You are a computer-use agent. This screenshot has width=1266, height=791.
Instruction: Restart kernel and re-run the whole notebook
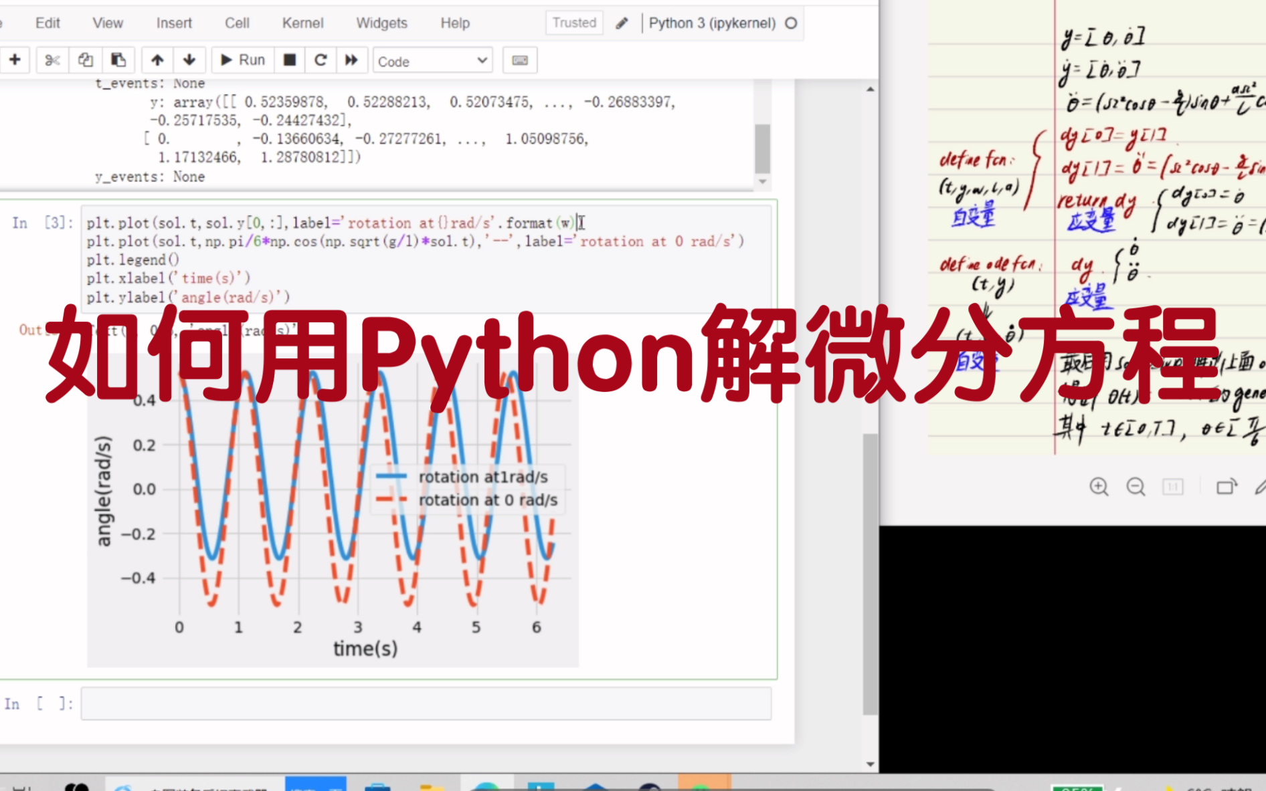(x=351, y=60)
